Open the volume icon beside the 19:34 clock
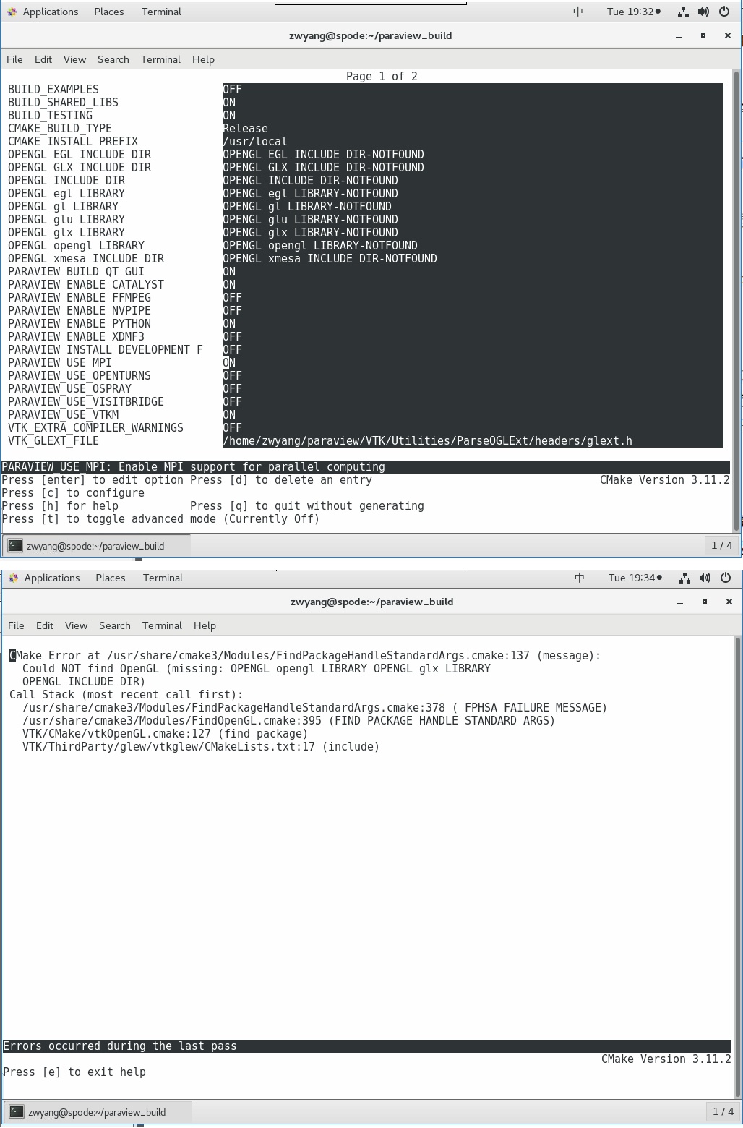The image size is (743, 1128). 705,578
